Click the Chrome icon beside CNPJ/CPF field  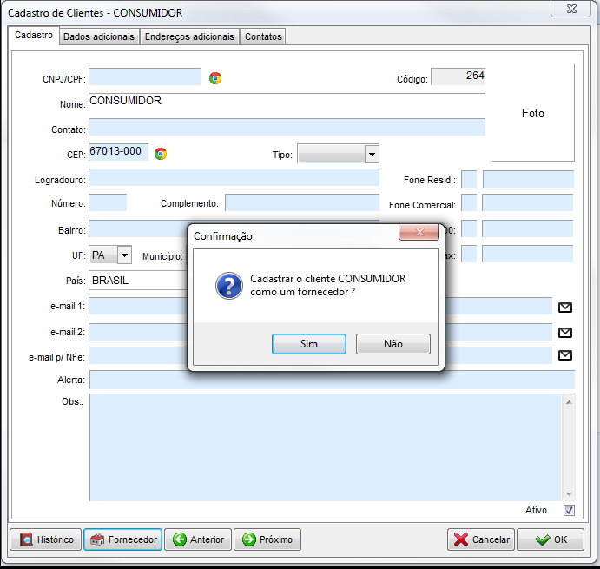215,78
